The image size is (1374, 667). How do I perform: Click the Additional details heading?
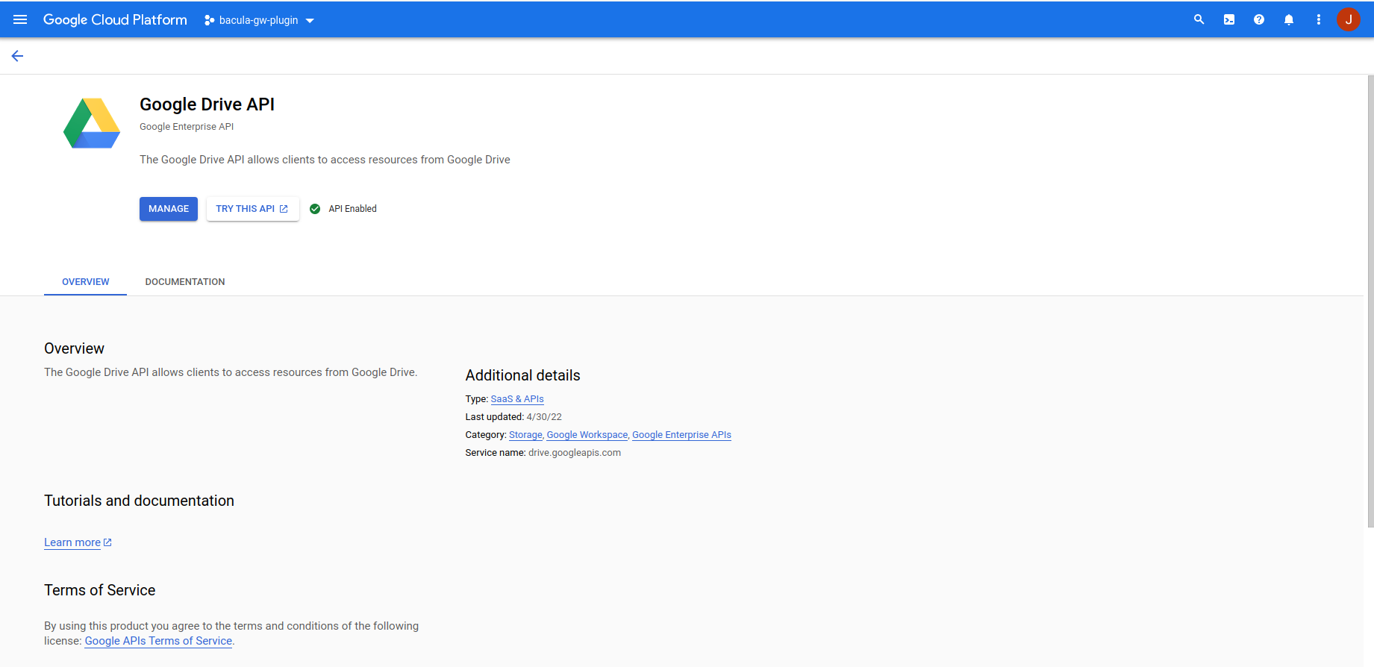click(523, 375)
